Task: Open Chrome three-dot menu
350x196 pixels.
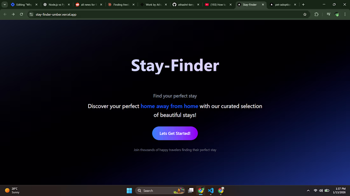Action: click(x=345, y=15)
